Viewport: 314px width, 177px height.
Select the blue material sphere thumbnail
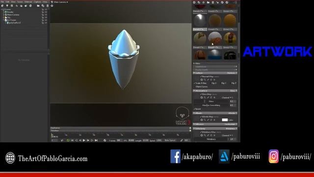coord(215,55)
